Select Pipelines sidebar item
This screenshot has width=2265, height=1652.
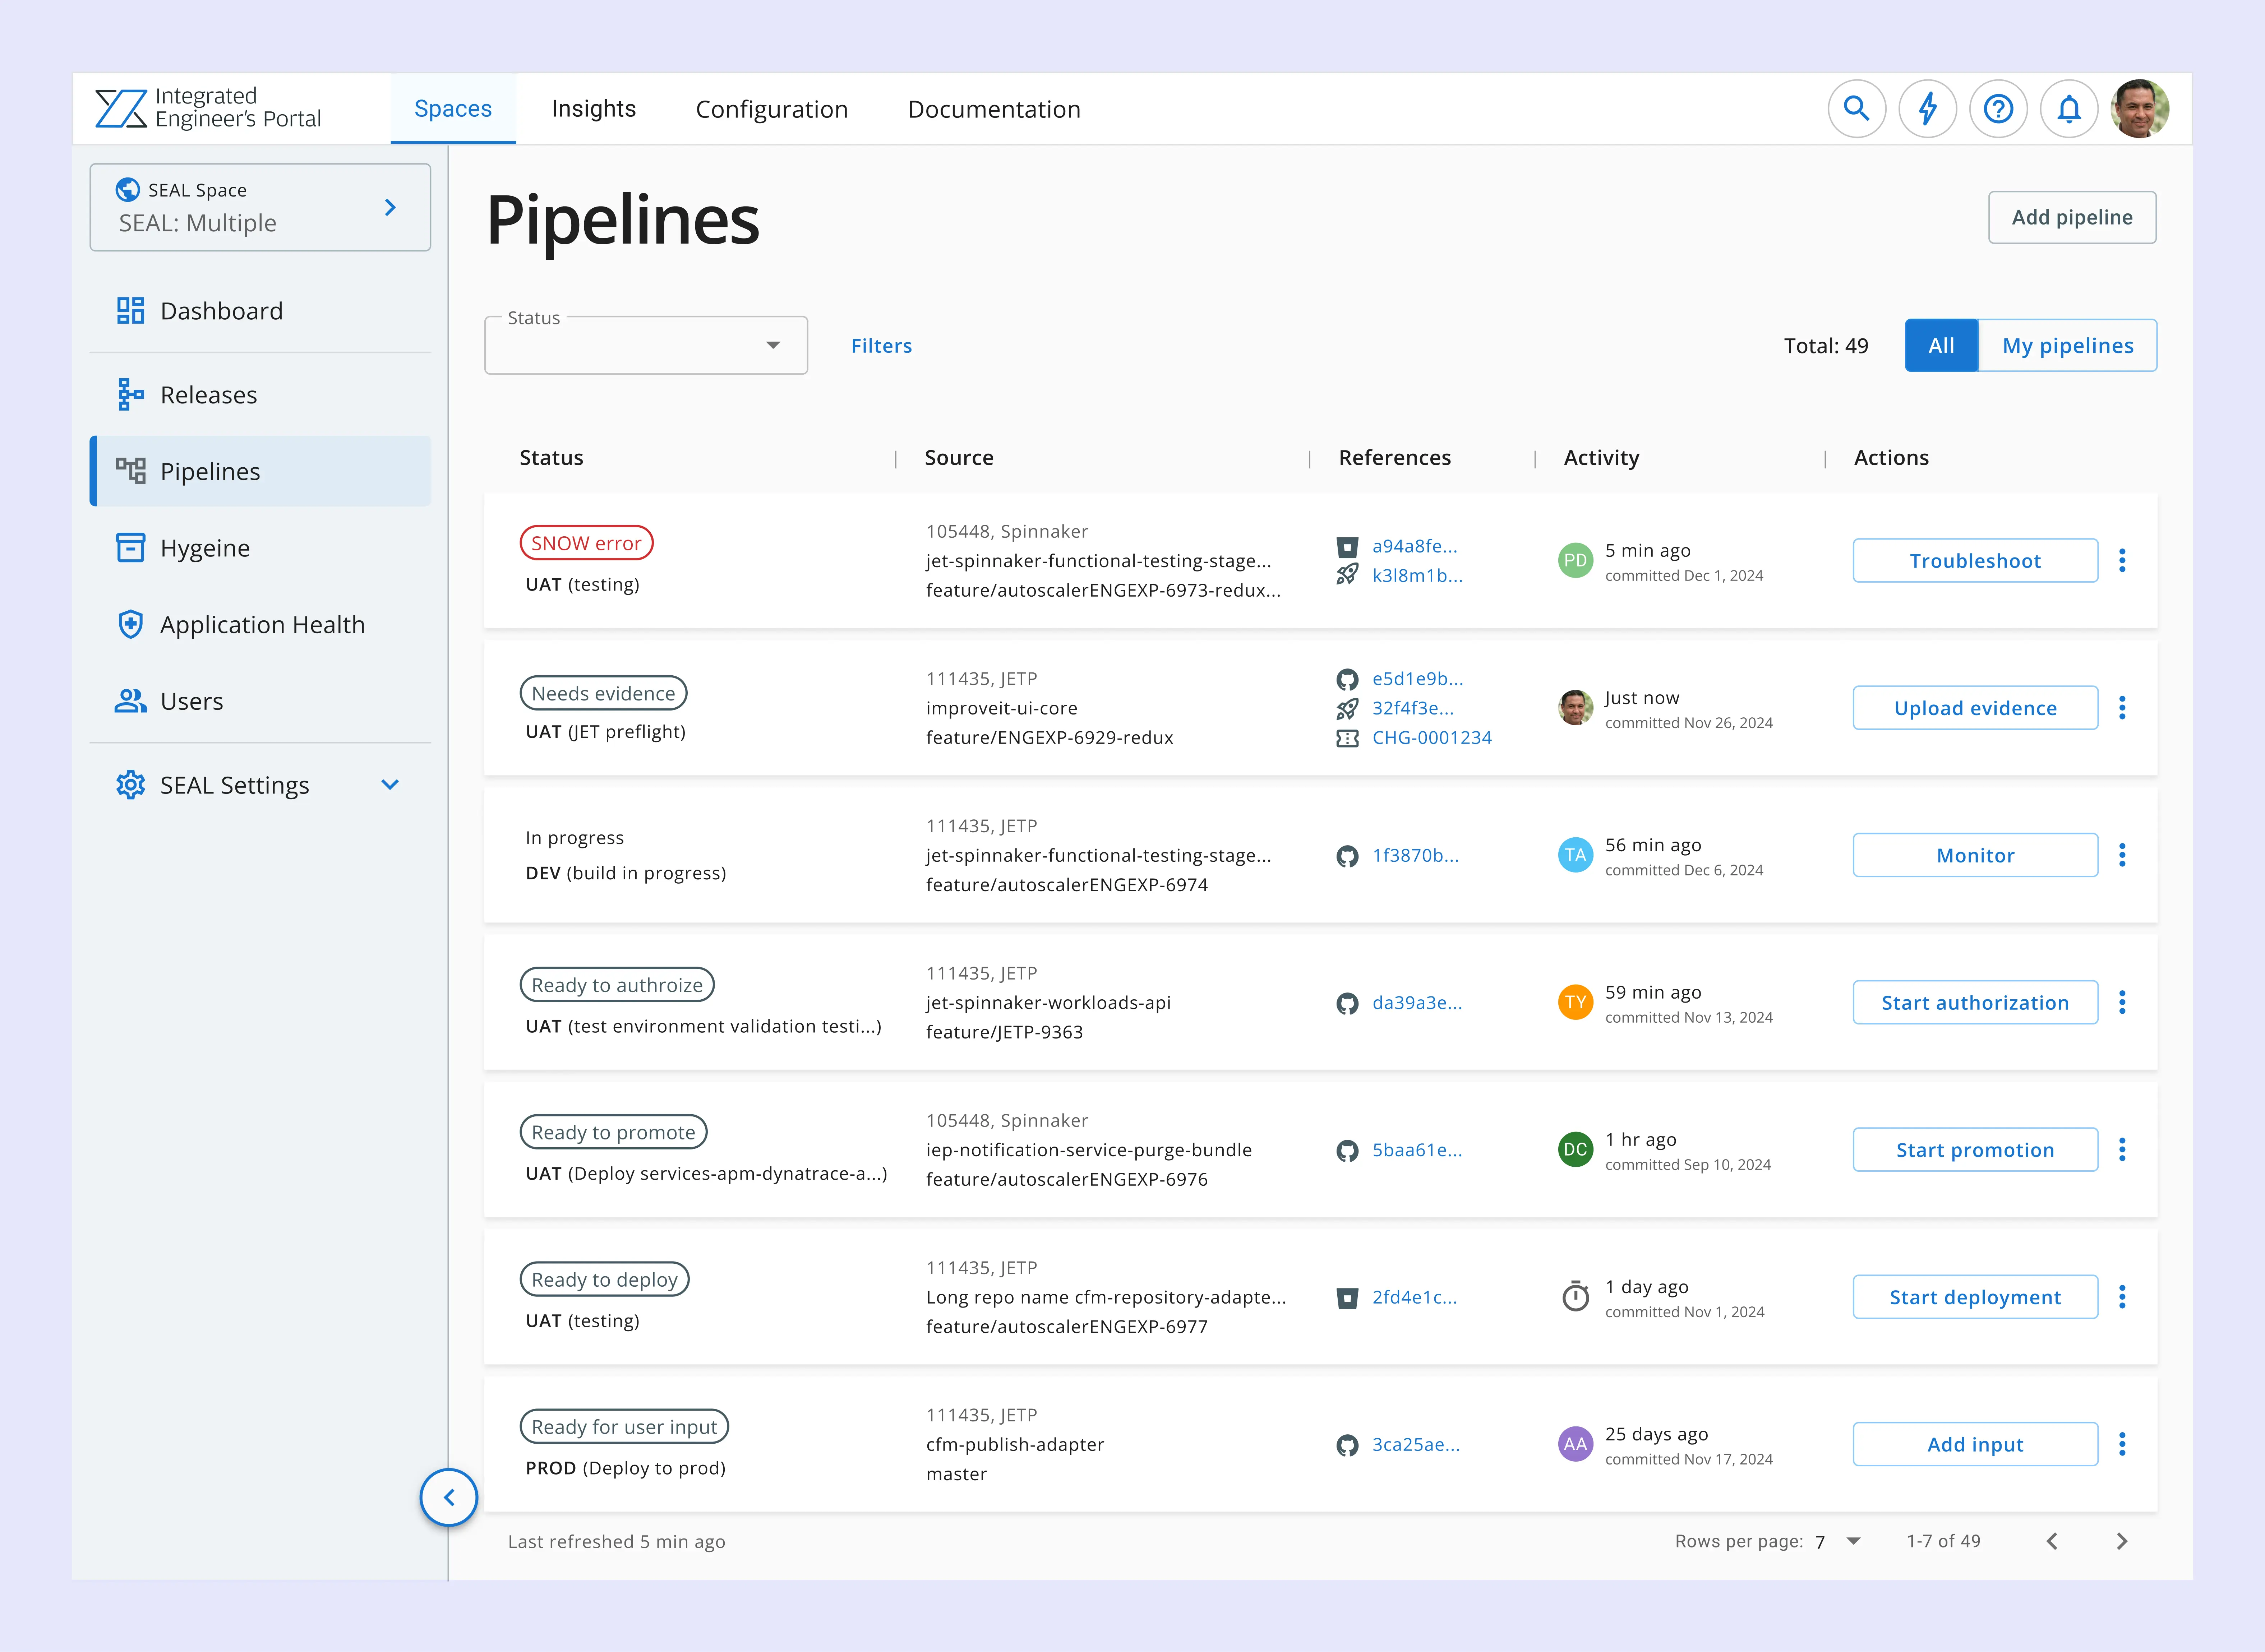(260, 471)
